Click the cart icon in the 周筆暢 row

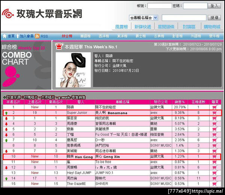(x=215, y=167)
